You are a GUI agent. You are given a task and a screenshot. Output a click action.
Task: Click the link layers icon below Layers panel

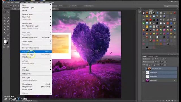[x=158, y=101]
